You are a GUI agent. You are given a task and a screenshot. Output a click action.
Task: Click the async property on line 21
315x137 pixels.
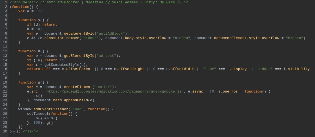point(198,91)
